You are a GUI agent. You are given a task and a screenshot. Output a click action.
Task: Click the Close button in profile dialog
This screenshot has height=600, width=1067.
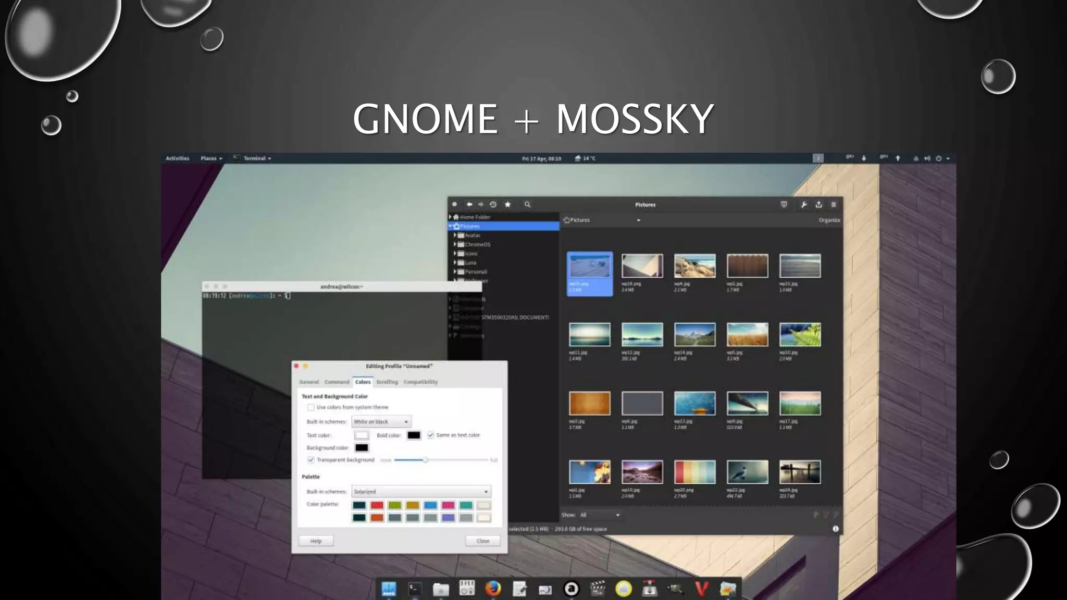[483, 541]
